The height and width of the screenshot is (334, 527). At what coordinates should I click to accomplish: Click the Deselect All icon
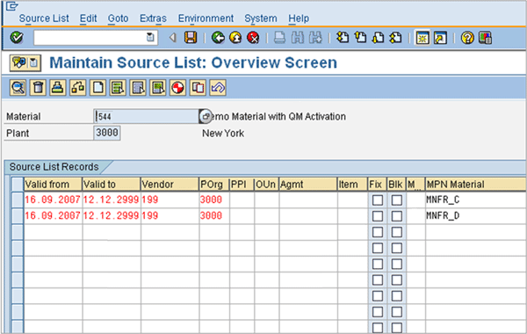click(x=158, y=88)
